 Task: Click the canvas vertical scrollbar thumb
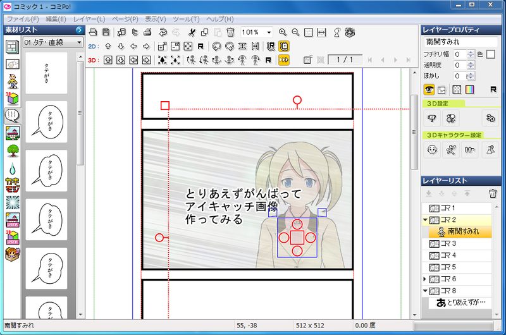click(414, 132)
